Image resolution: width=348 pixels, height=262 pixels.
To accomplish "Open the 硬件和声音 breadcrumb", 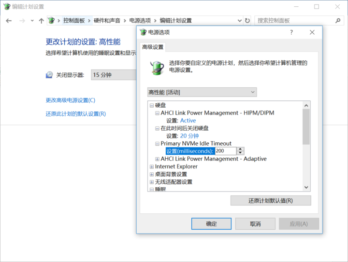I will tap(107, 21).
